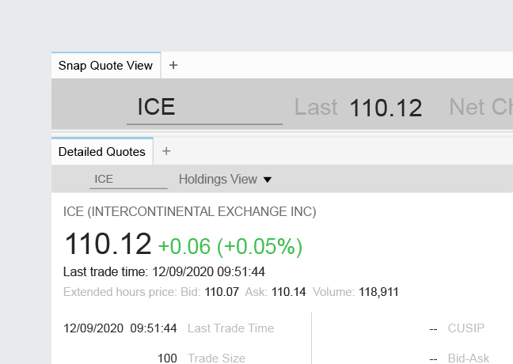Switch to the Snap Quote View tab
Image resolution: width=513 pixels, height=364 pixels.
[105, 66]
